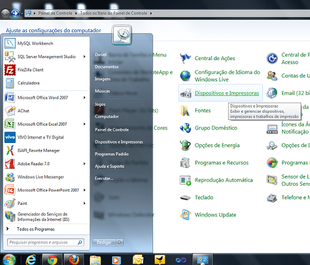Click Central de Ações flag icon
The height and width of the screenshot is (265, 310).
[x=185, y=58]
